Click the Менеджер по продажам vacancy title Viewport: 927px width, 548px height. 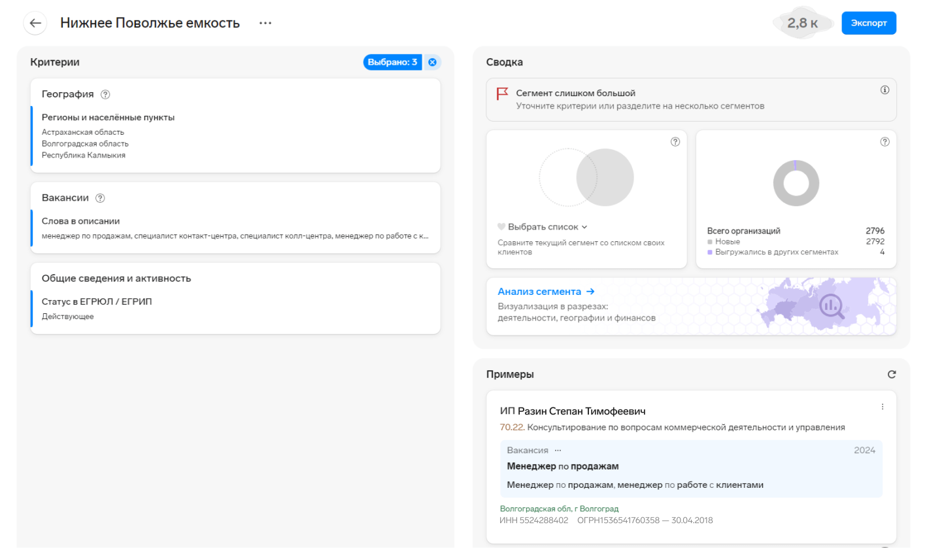coord(563,466)
